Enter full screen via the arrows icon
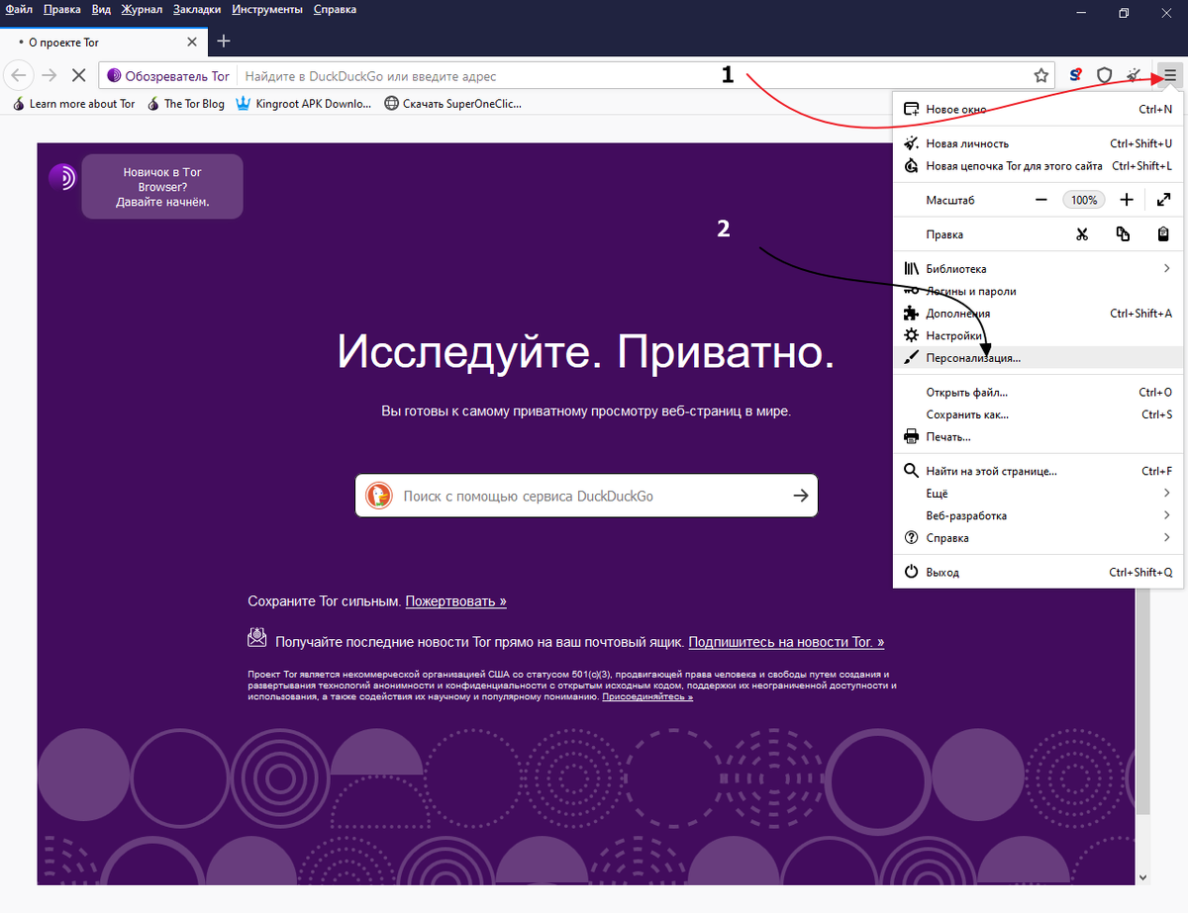1188x913 pixels. [x=1163, y=200]
